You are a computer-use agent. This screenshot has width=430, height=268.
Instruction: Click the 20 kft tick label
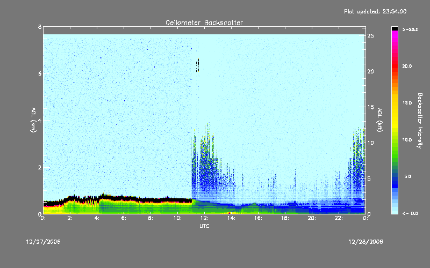pyautogui.click(x=370, y=71)
